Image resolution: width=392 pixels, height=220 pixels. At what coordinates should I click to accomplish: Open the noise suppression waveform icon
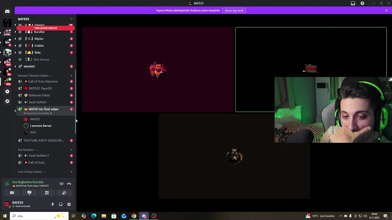pyautogui.click(x=62, y=184)
